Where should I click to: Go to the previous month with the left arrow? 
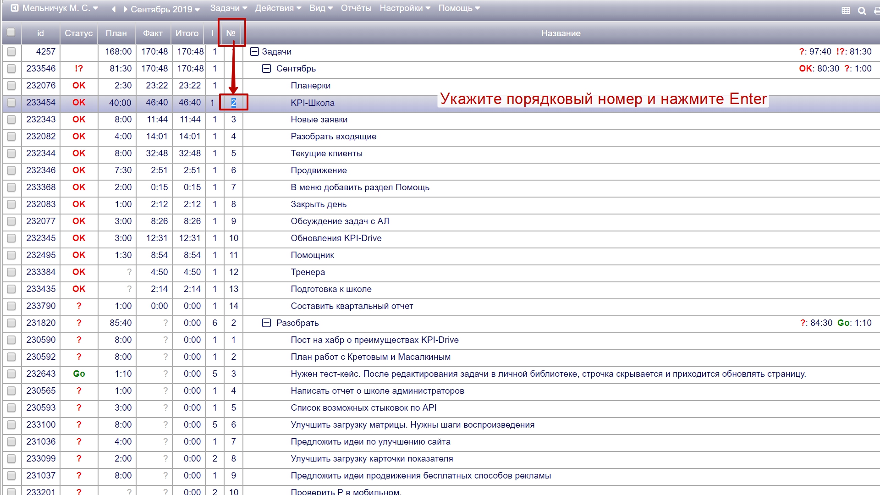pyautogui.click(x=114, y=9)
